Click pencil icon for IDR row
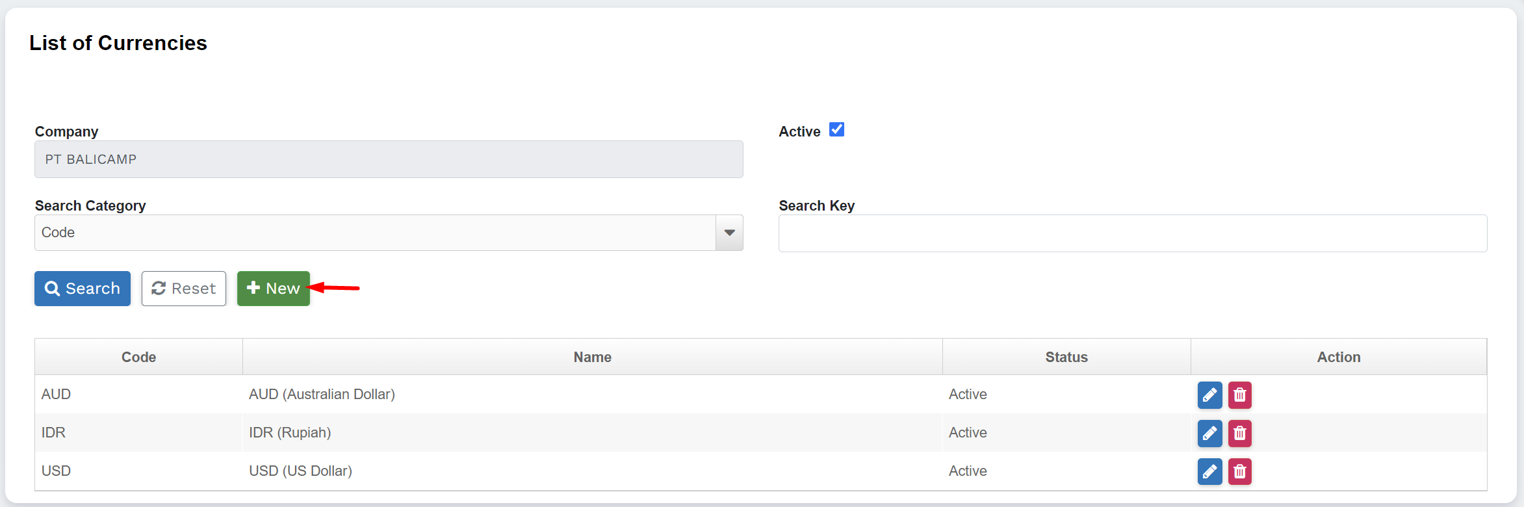Image resolution: width=1524 pixels, height=507 pixels. [x=1209, y=433]
